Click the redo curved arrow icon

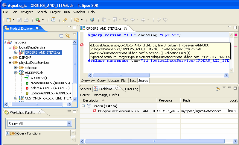(165, 20)
